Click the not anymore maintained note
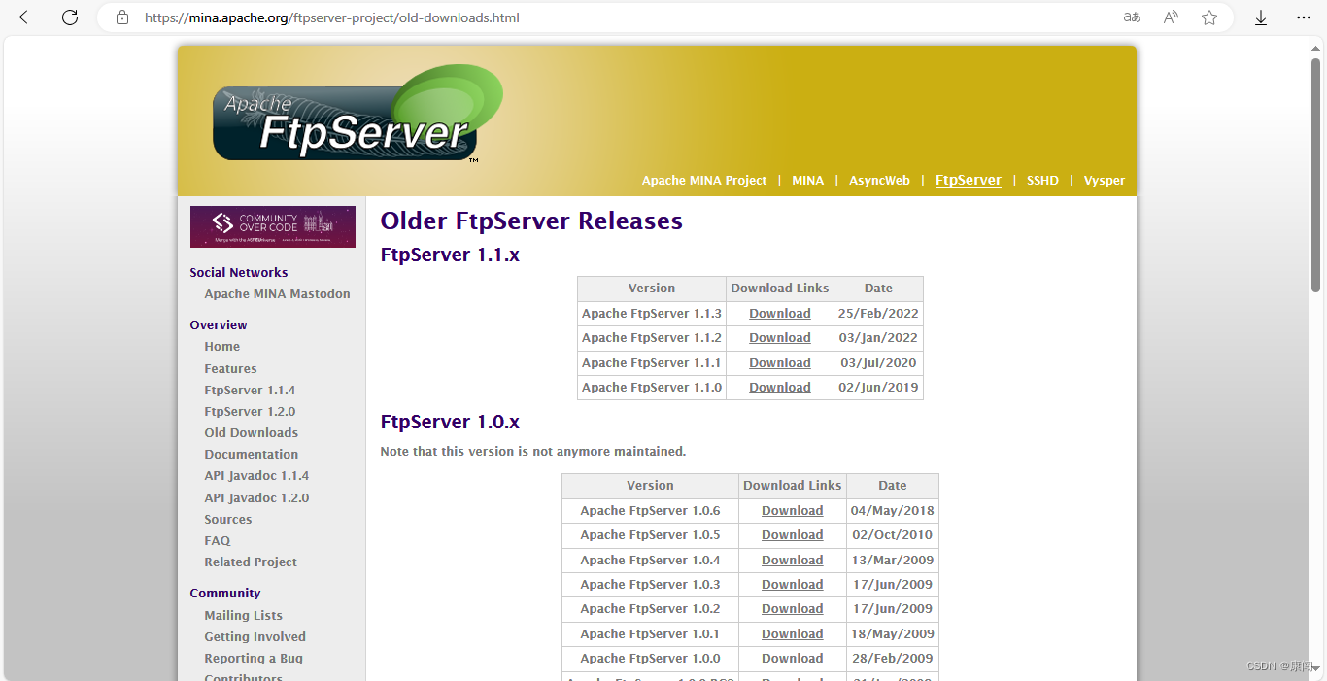 [x=533, y=451]
